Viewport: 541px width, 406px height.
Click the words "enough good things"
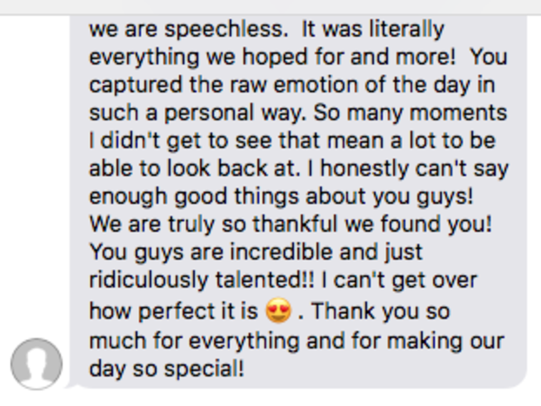(194, 197)
